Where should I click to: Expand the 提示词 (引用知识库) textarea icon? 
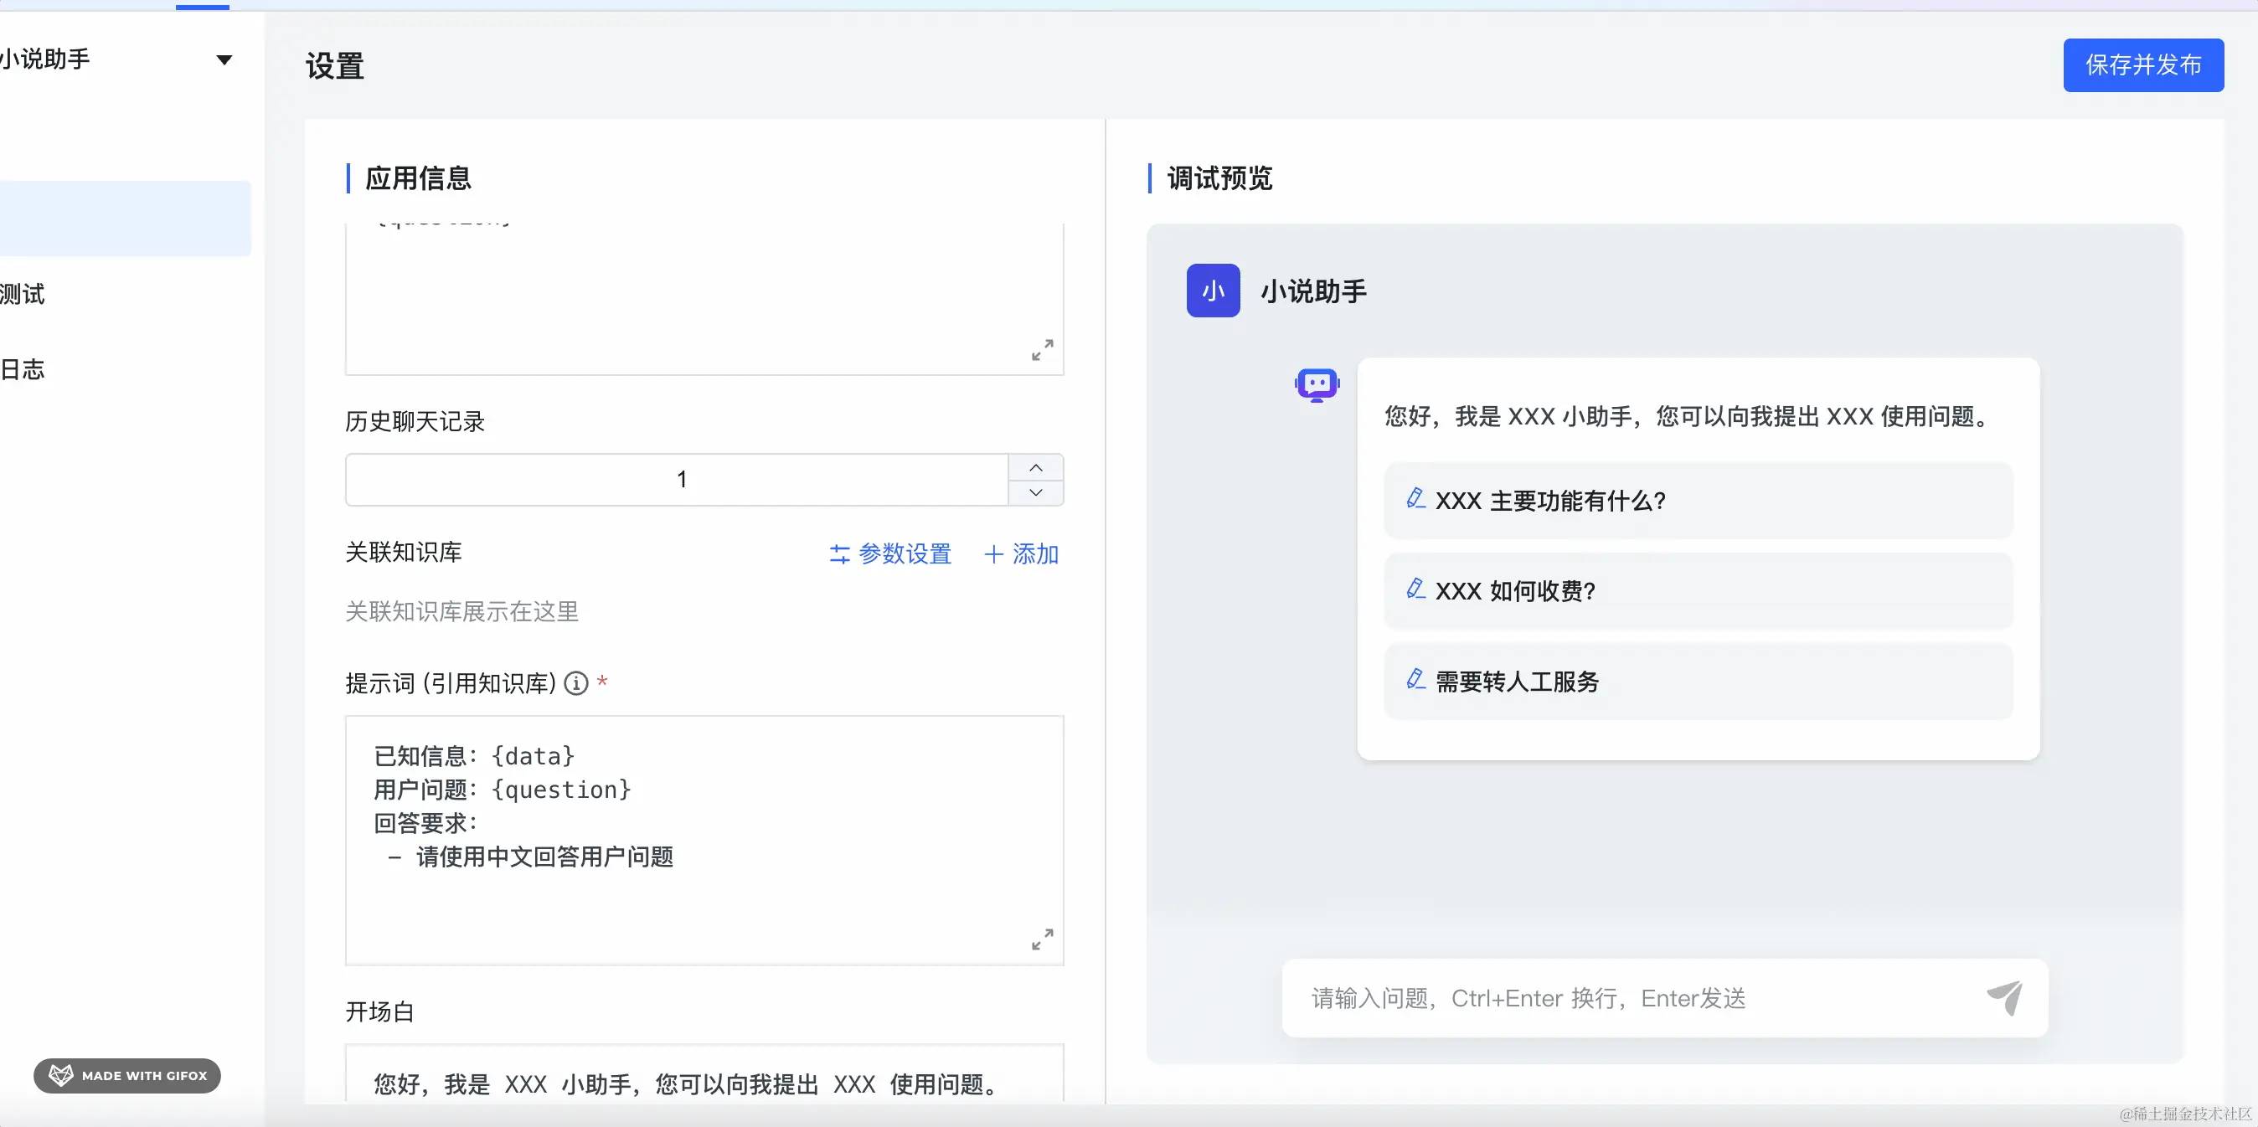pyautogui.click(x=1042, y=939)
